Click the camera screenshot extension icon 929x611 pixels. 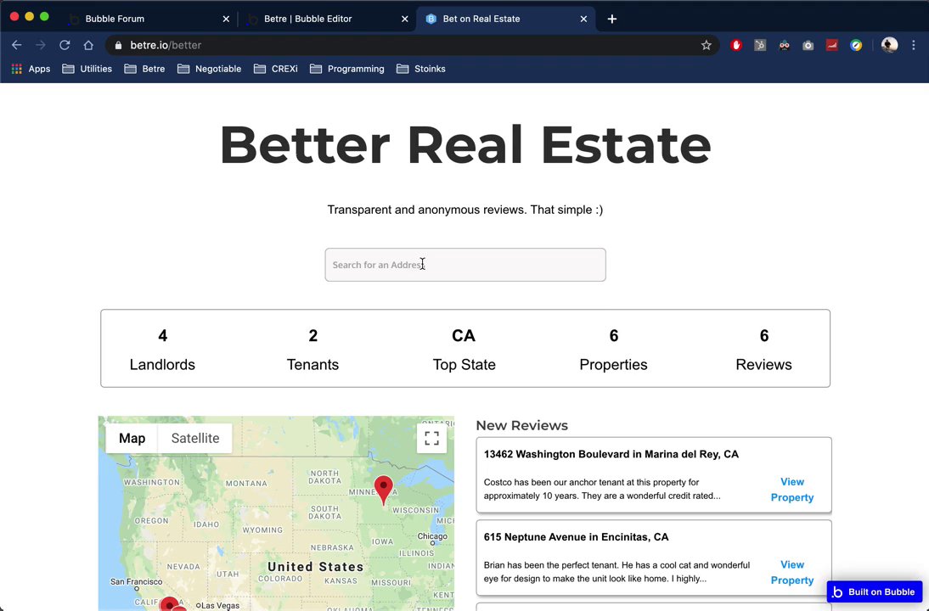pyautogui.click(x=808, y=45)
